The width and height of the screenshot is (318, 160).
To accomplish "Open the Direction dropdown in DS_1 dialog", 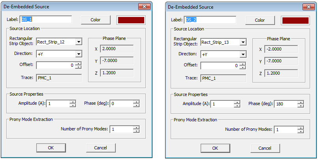I will coord(79,54).
